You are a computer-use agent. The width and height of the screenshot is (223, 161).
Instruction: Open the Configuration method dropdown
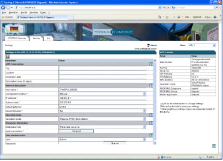pos(144,94)
